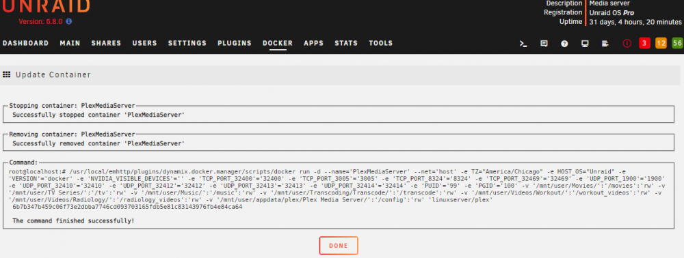This screenshot has height=258, width=684.
Task: Open the green notices badge showing 56
Action: point(677,43)
